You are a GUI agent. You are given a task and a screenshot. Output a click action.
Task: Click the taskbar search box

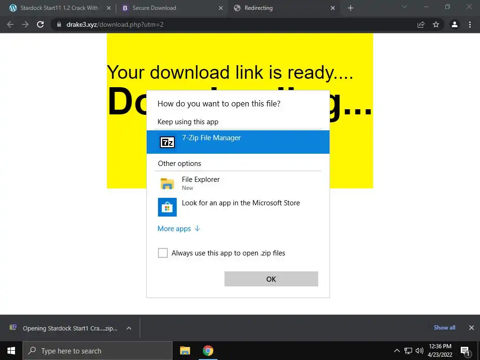(x=97, y=351)
